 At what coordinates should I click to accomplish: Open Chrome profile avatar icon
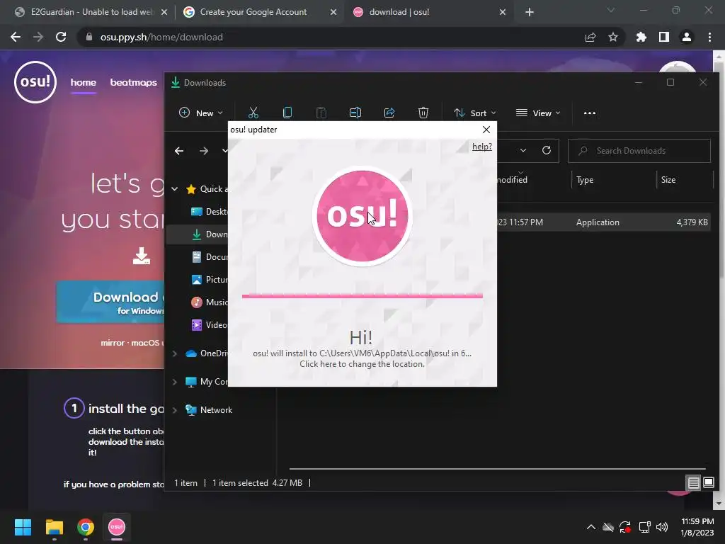coord(687,37)
